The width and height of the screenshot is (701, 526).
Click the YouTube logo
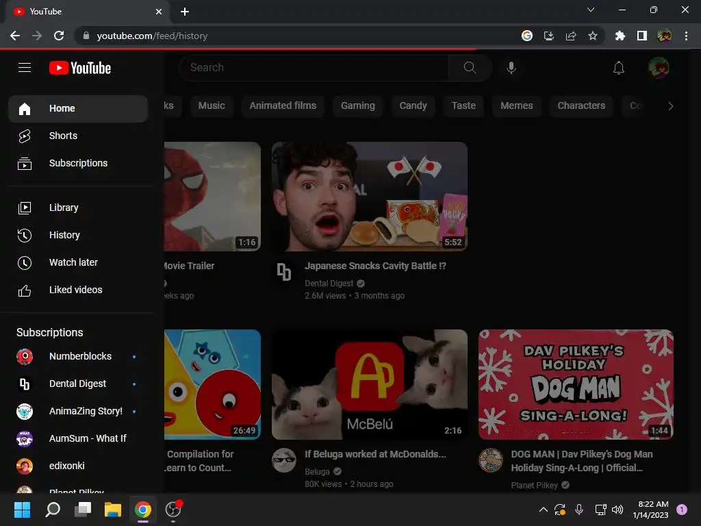80,68
